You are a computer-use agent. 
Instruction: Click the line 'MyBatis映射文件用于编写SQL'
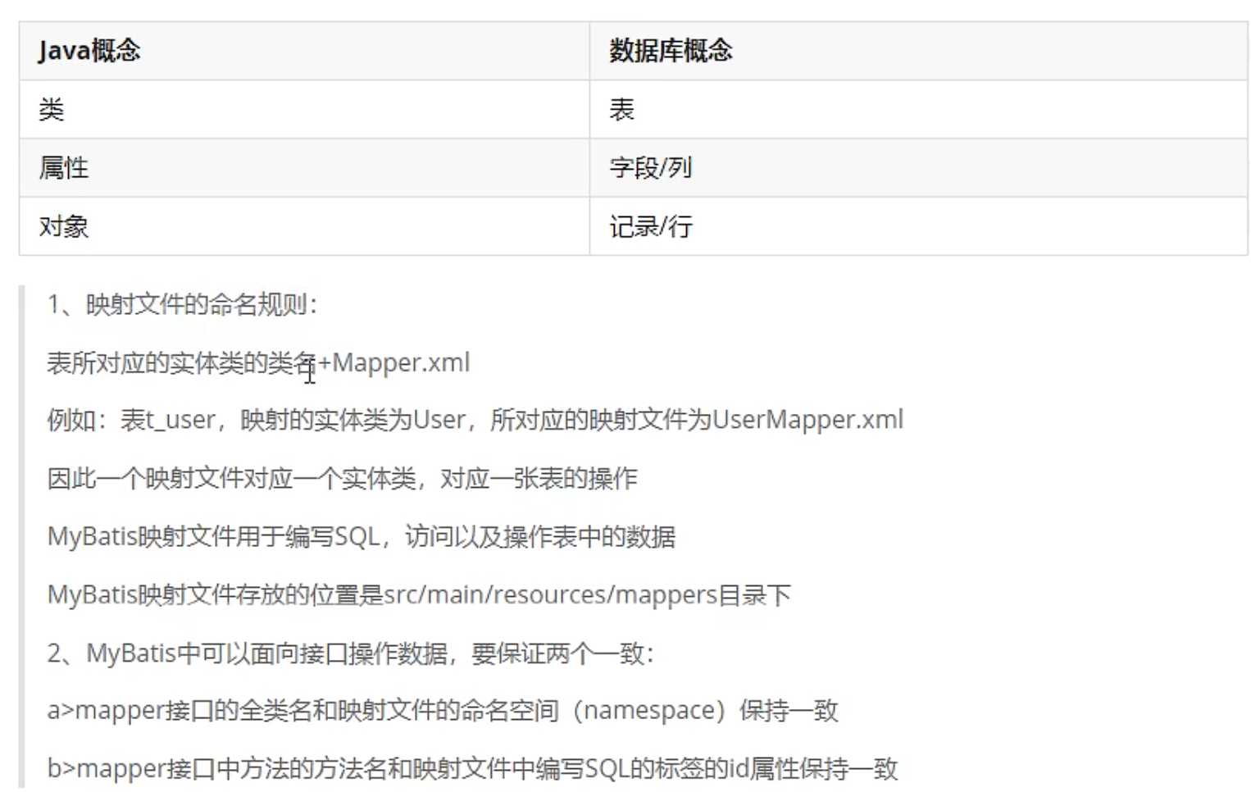[362, 537]
